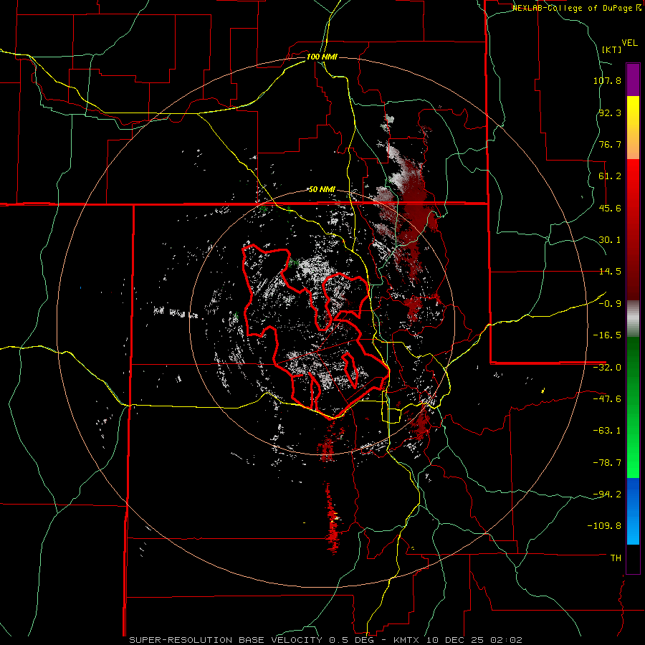Click the -94.2 velocity scale label

607,494
